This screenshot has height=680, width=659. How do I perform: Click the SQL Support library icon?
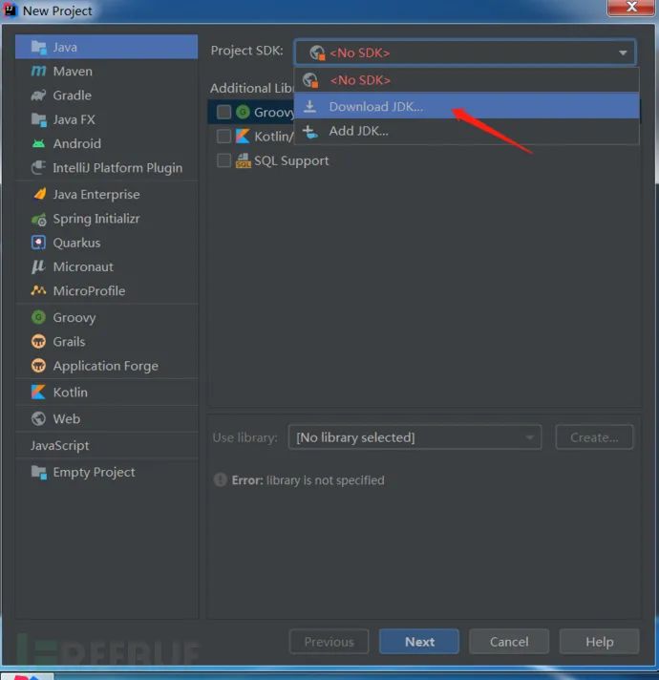click(244, 160)
